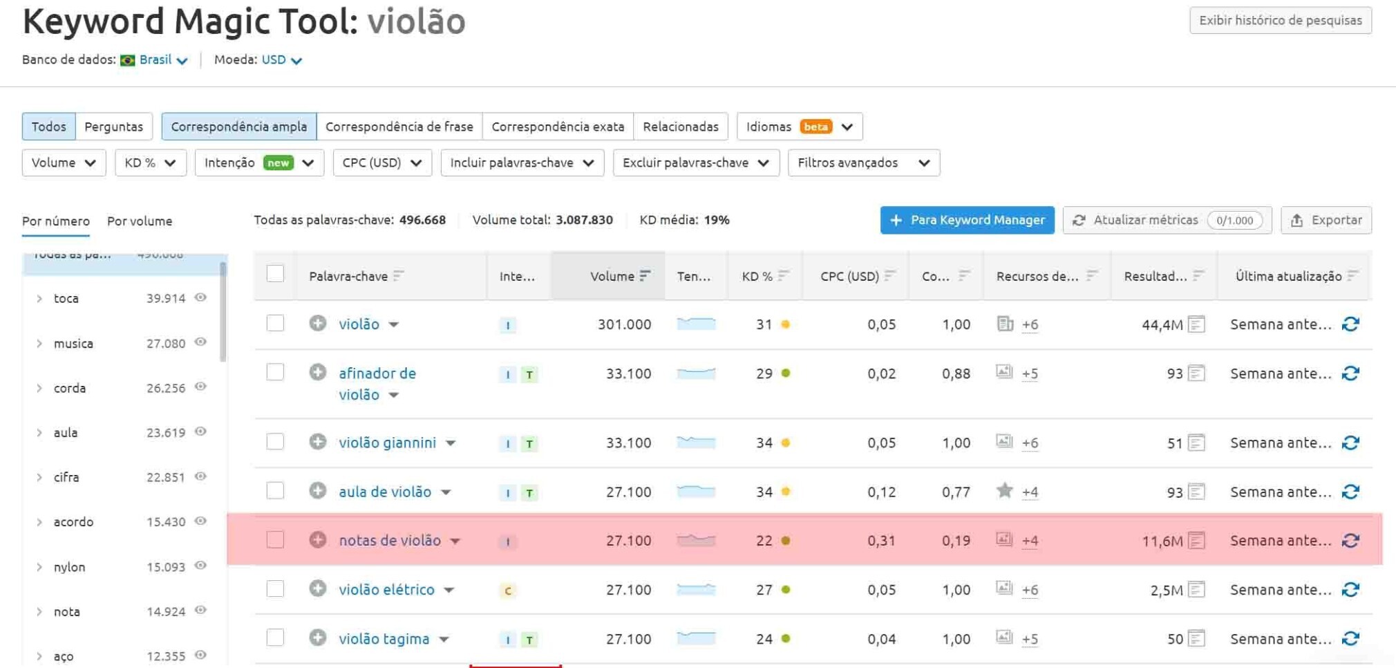The image size is (1396, 668).
Task: Select the Por volume tab
Action: [140, 221]
